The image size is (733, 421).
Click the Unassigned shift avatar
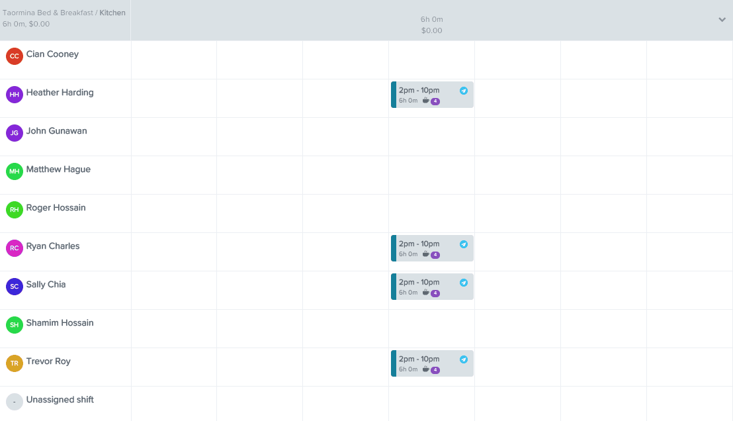click(14, 402)
